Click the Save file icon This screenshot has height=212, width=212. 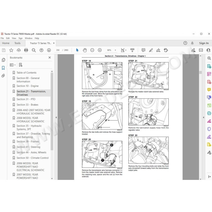(x=4, y=50)
